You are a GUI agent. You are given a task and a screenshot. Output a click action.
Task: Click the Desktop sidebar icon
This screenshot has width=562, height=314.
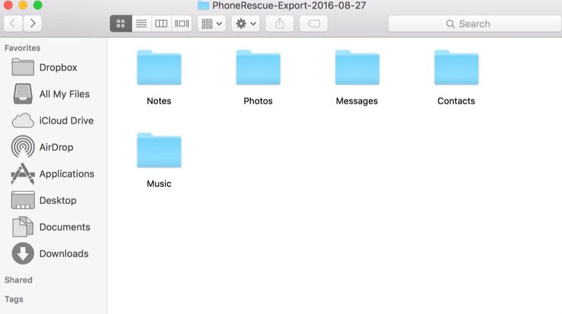[23, 200]
